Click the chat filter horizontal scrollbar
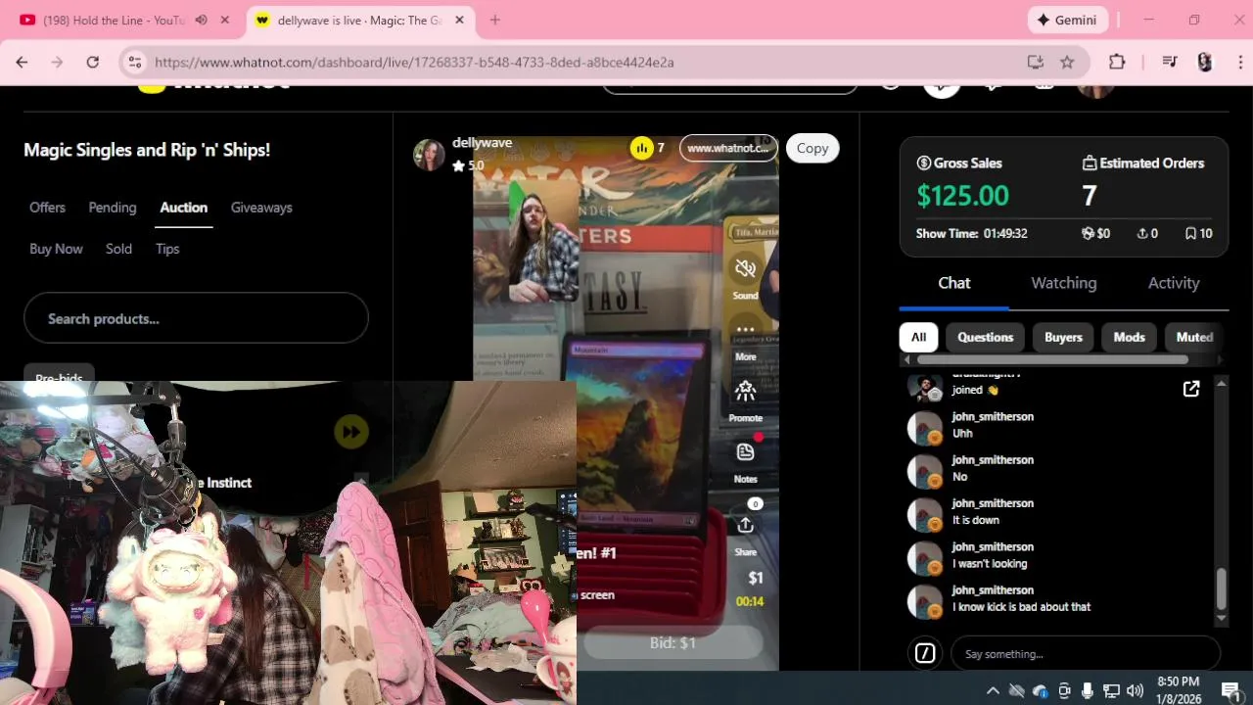This screenshot has width=1253, height=705. click(1052, 359)
